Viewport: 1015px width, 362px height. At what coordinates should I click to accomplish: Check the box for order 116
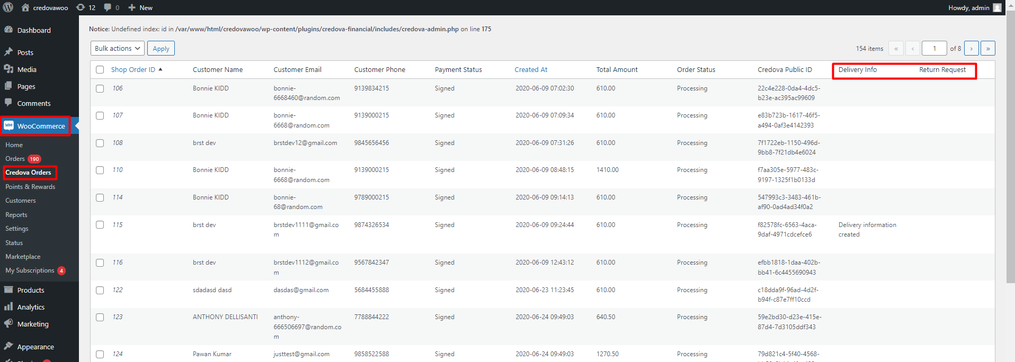click(100, 263)
